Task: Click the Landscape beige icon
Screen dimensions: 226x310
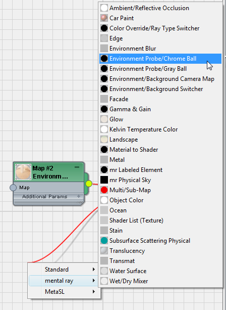Action: point(104,140)
